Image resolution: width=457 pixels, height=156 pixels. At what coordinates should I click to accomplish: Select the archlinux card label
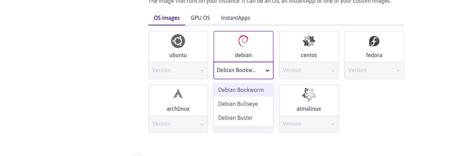pos(178,109)
